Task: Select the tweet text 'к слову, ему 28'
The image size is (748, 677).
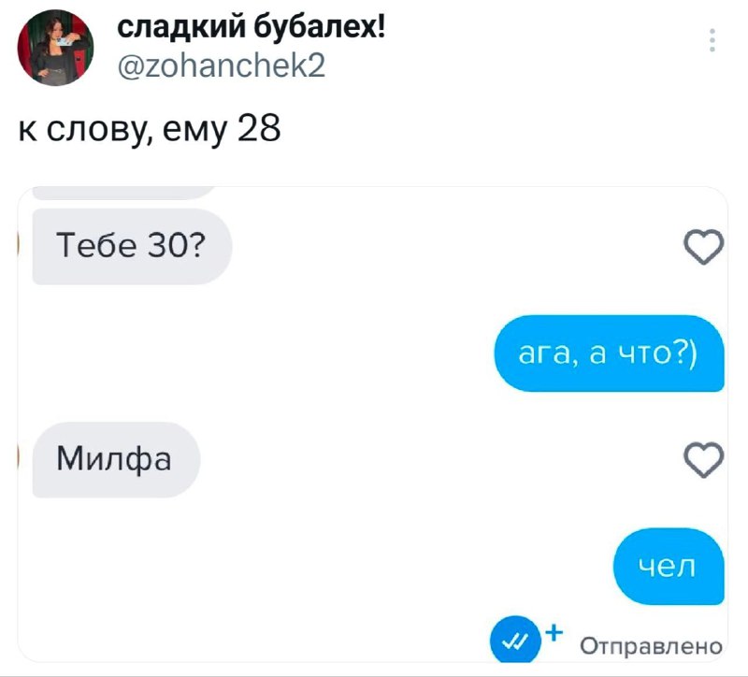Action: pos(150,129)
